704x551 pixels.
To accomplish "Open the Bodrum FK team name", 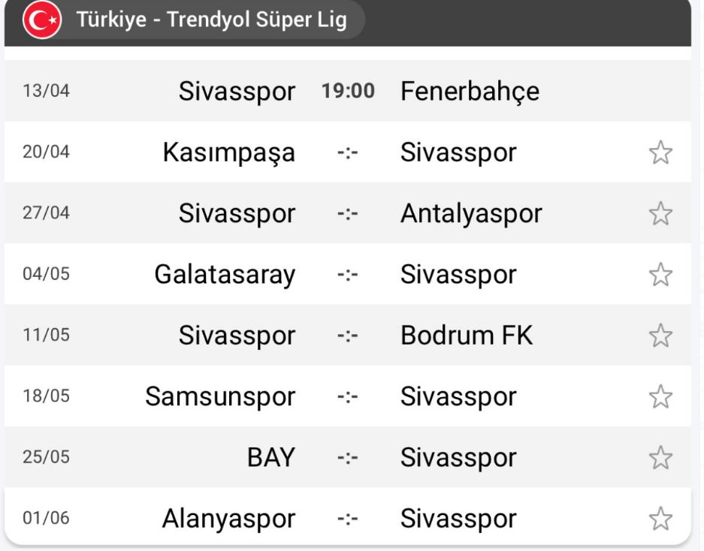I will coord(467,336).
